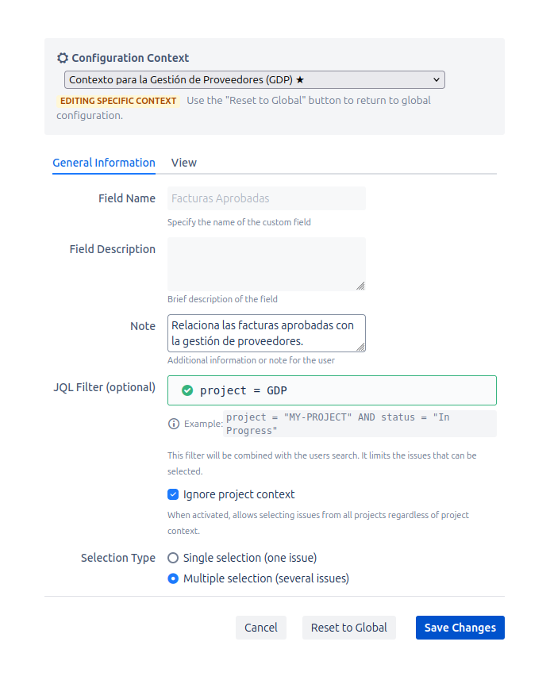Screen dimensions: 550x680
Task: Click the Note text box with factura text
Action: click(266, 332)
